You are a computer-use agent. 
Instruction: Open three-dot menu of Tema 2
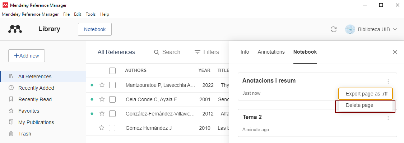(x=388, y=118)
